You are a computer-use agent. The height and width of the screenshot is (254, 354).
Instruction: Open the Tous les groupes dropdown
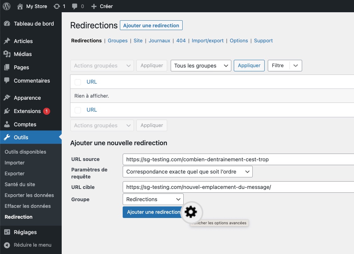[201, 65]
